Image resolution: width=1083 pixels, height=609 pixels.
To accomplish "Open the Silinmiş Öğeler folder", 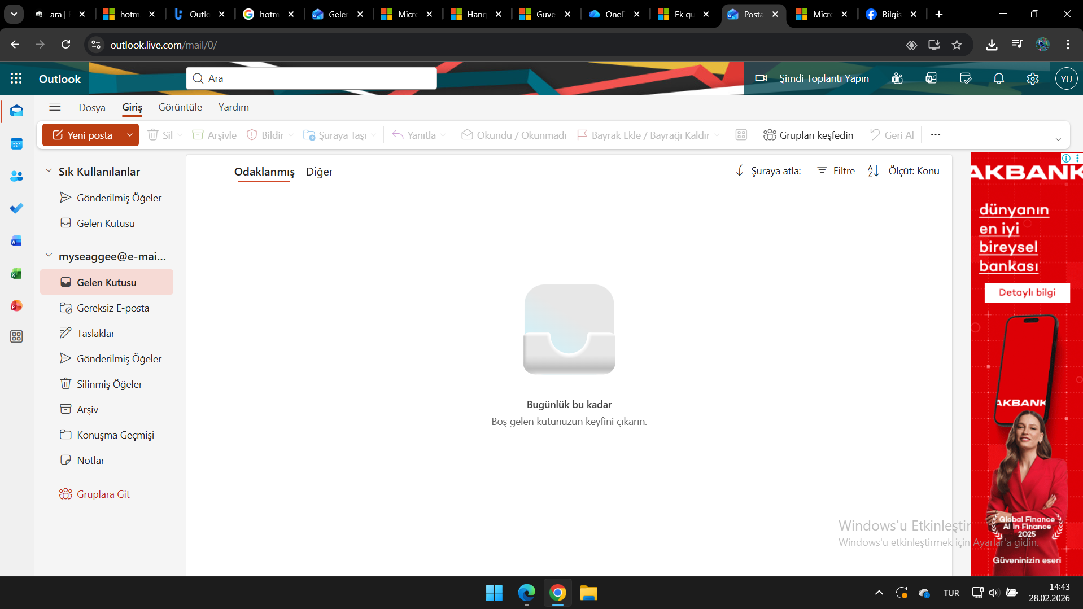I will 106,384.
